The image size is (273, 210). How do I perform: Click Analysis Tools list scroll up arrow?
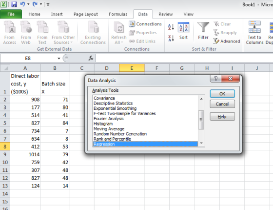201,99
